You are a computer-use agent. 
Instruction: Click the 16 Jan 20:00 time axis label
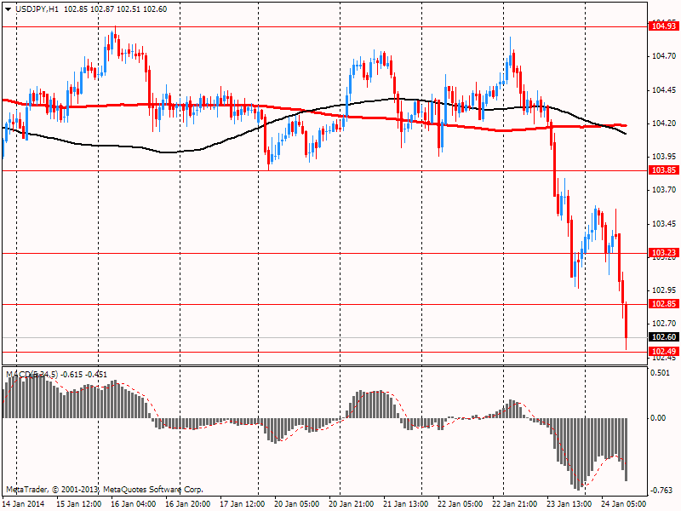tap(188, 503)
